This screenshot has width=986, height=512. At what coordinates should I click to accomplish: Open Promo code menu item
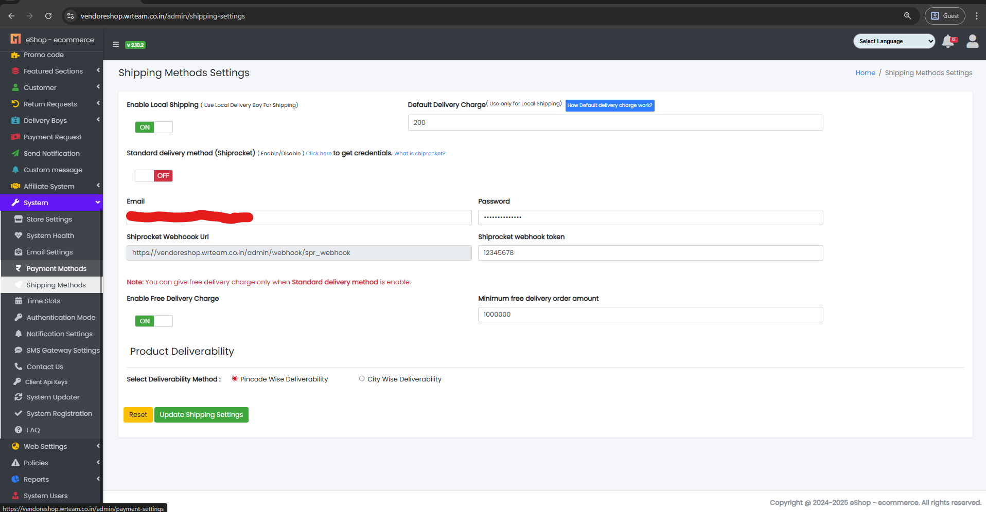51,55
